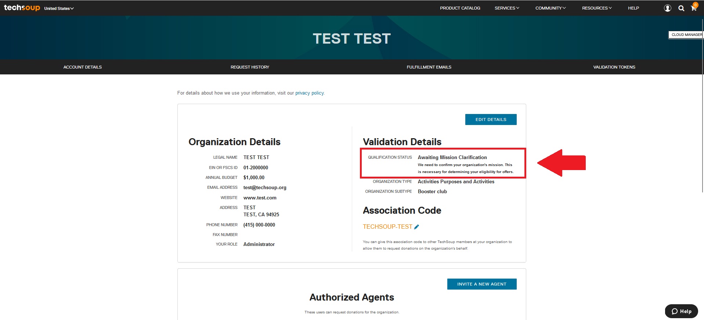Screen dimensions: 704x320
Task: Open Help in the top navigation
Action: coord(633,8)
